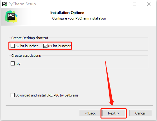The height and width of the screenshot is (121, 157).
Task: Click the Installation Options heading
Action: 67,13
